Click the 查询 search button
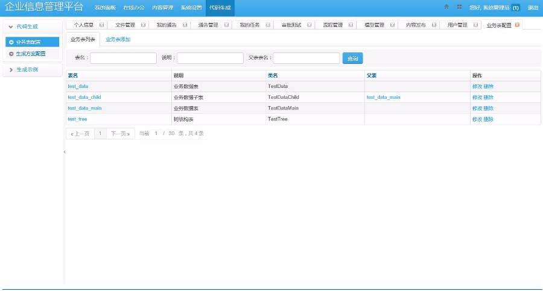The image size is (543, 291). tap(352, 58)
